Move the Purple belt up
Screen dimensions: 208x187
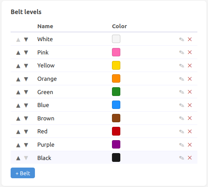tap(18, 145)
